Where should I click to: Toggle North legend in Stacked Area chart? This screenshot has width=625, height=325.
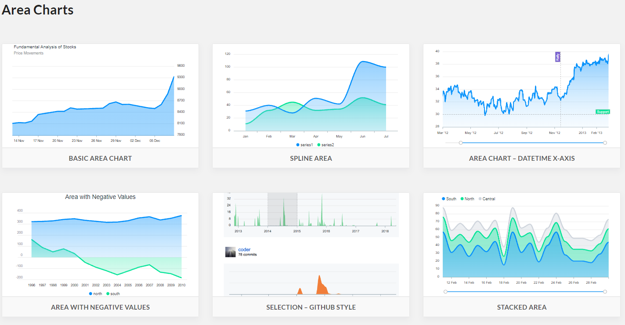click(x=467, y=199)
